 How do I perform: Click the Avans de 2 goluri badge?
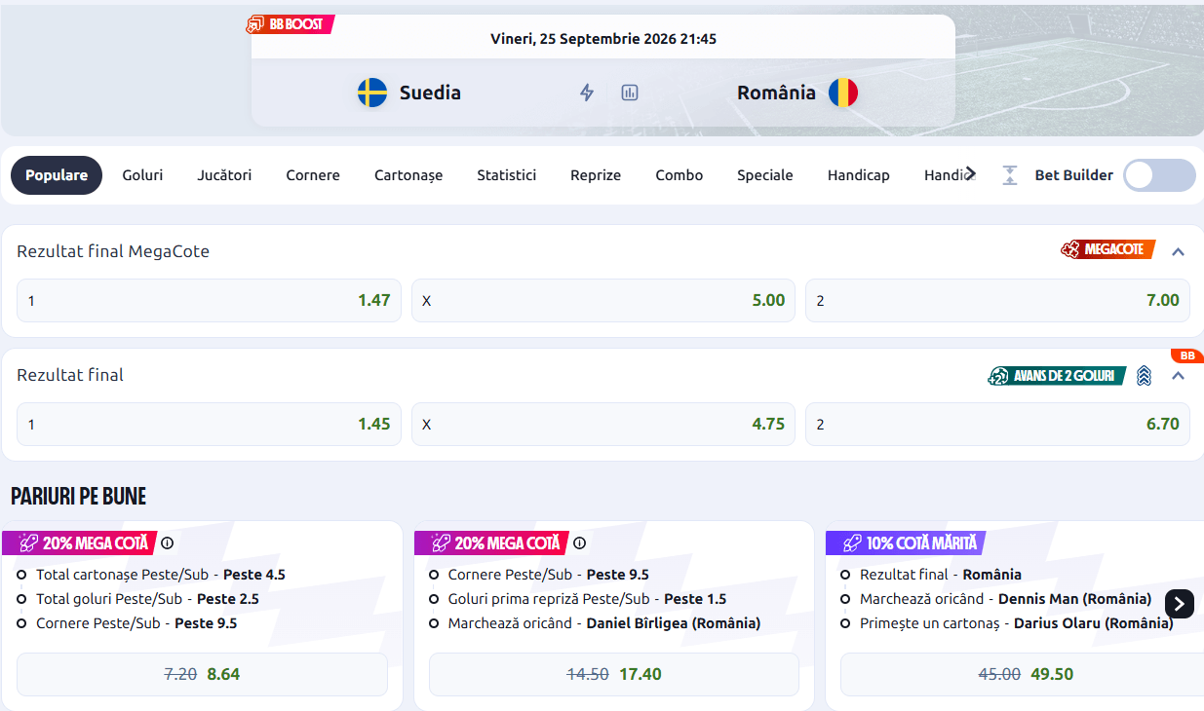point(1057,376)
